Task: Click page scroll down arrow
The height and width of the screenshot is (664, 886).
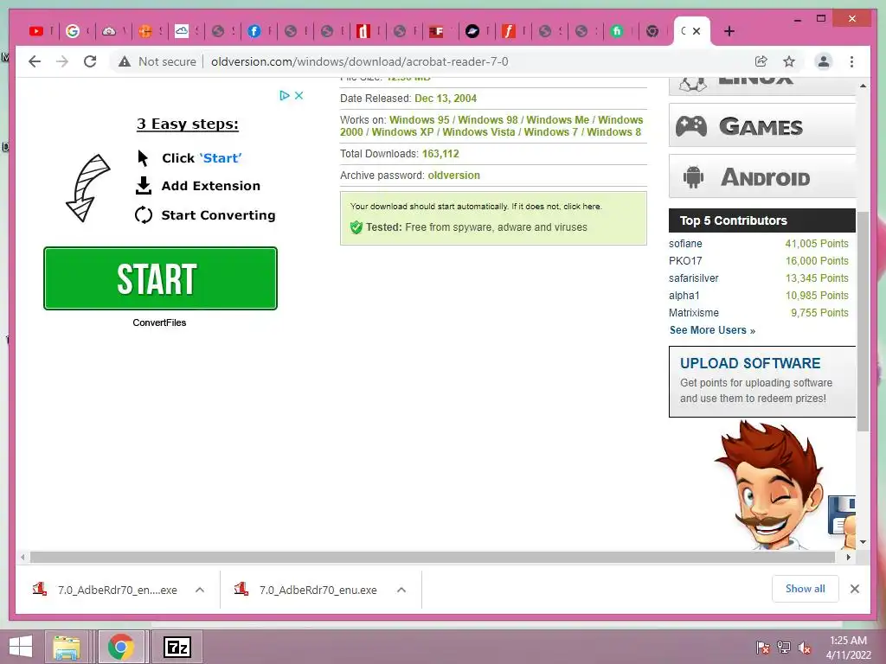Action: point(863,542)
